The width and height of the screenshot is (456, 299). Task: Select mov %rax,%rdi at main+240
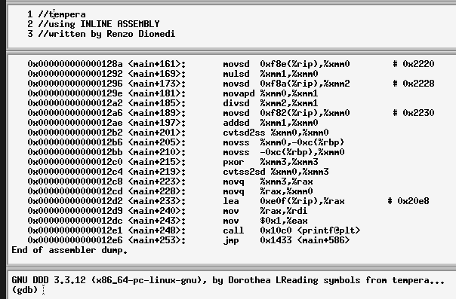tap(168, 211)
